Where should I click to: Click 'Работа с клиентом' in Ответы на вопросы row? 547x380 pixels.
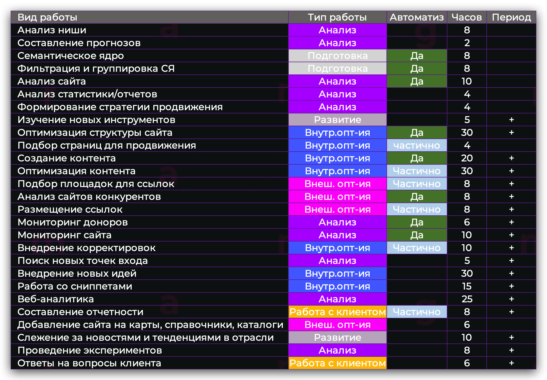tap(338, 363)
